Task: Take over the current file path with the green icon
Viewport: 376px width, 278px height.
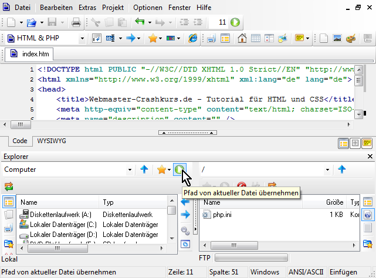Action: pyautogui.click(x=179, y=170)
